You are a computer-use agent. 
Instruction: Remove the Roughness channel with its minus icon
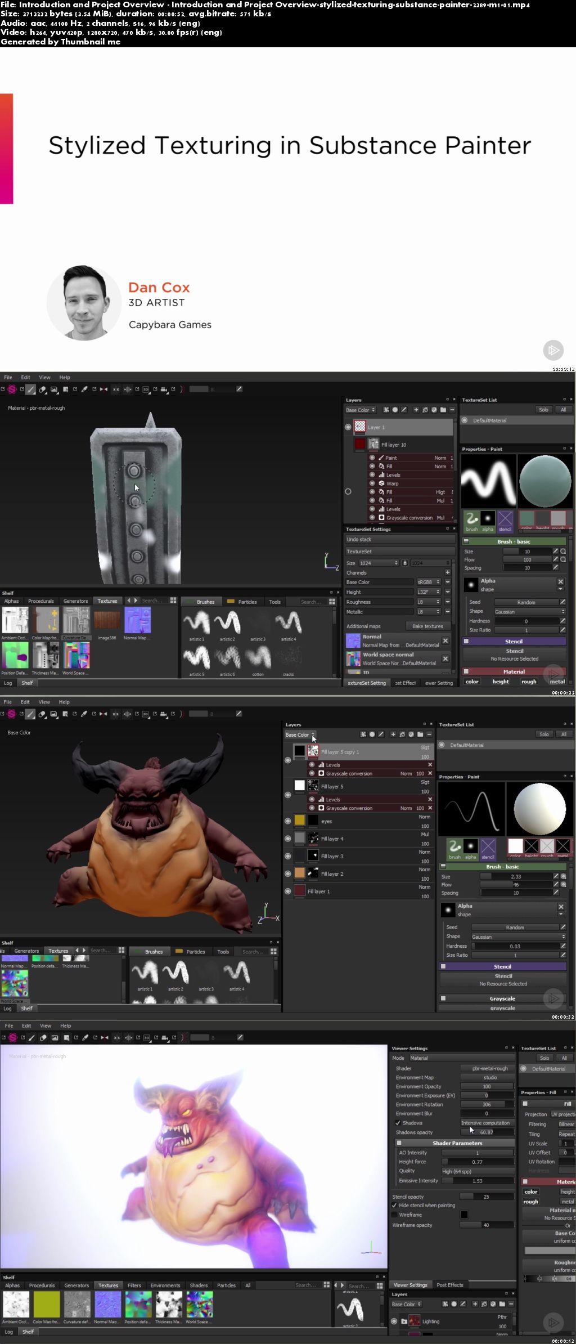pos(448,602)
